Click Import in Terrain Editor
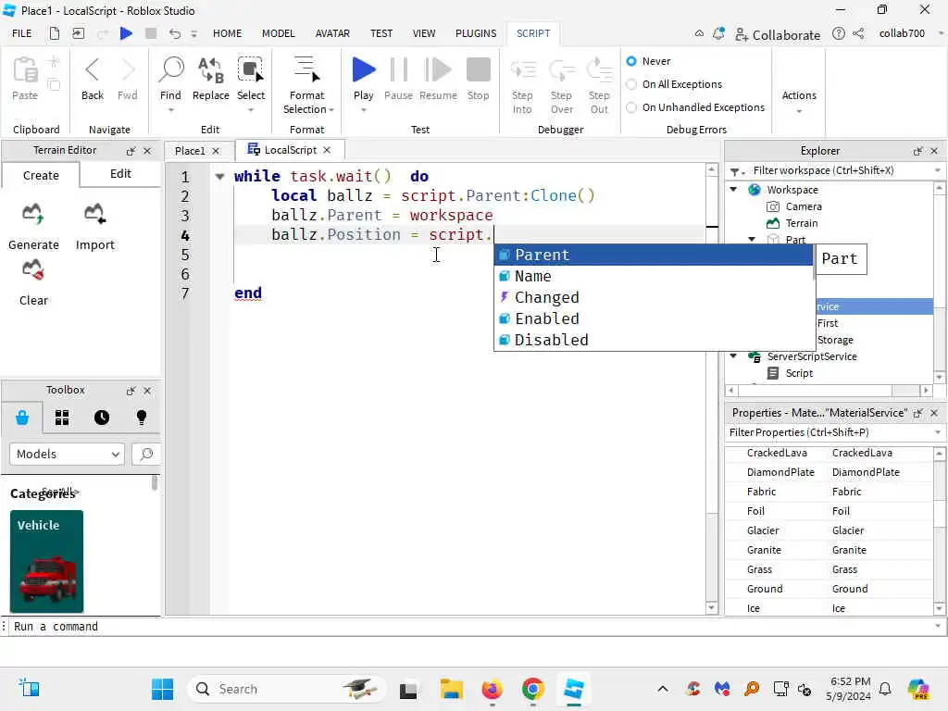948x711 pixels. [x=95, y=226]
